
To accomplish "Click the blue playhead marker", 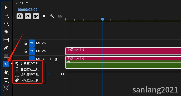I will [x=103, y=19].
